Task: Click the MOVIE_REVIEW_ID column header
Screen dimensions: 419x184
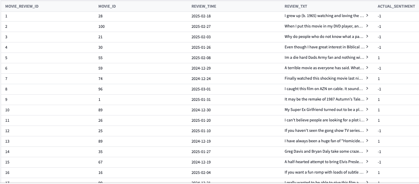Action: [22, 6]
